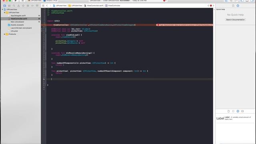
Task: Click 'didReceiveMemoryWarning' function name in code
Action: 78,53
